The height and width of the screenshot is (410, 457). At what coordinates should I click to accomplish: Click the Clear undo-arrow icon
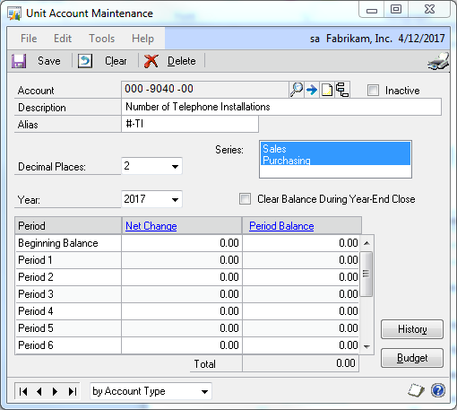tap(85, 61)
